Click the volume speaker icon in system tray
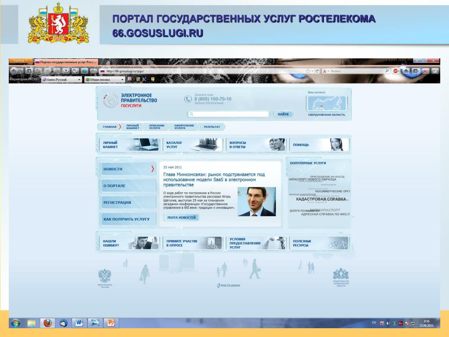This screenshot has width=449, height=337. pyautogui.click(x=388, y=323)
